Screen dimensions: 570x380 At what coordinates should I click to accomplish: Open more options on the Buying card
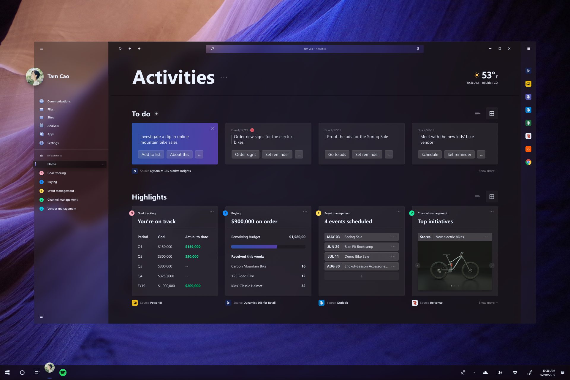(x=305, y=211)
